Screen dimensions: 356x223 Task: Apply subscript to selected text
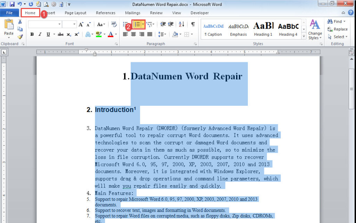(x=68, y=34)
